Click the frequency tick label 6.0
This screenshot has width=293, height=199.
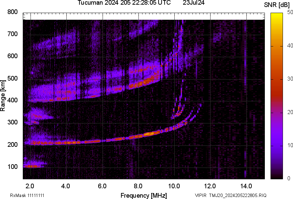click(102, 186)
